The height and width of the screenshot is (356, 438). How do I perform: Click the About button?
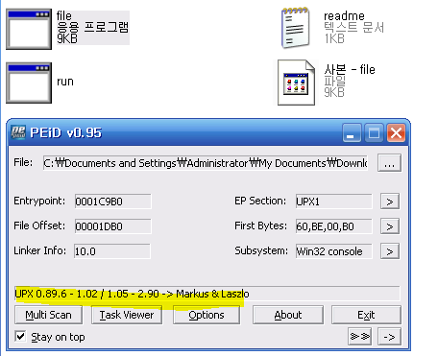tap(288, 315)
